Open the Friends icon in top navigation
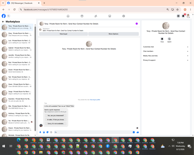Image resolution: width=194 pixels, height=155 pixels. 96,16
